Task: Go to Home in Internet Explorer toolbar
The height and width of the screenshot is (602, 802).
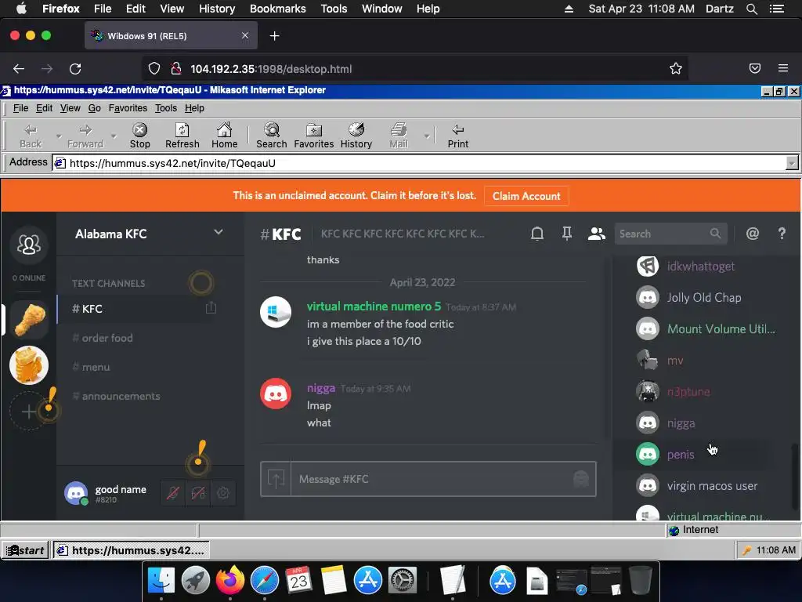Action: pos(225,136)
